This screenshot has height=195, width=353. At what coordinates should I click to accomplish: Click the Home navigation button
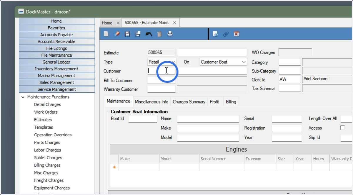tap(57, 21)
